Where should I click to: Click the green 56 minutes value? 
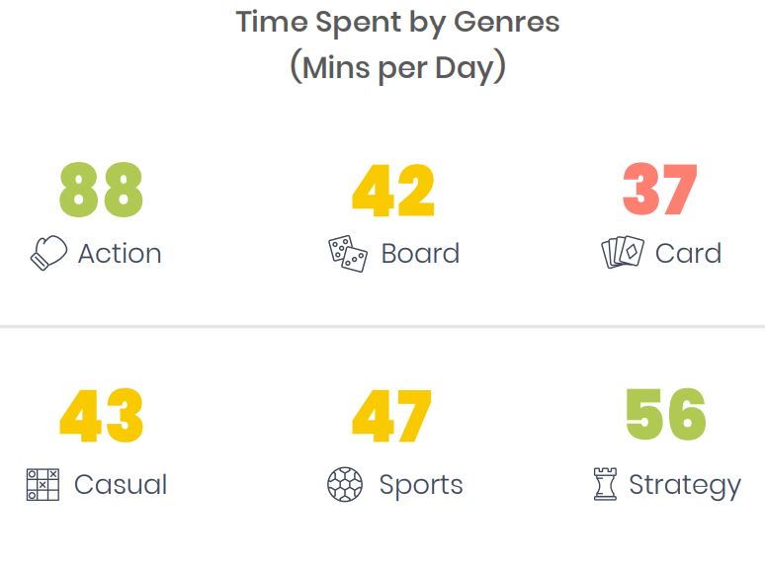click(666, 414)
